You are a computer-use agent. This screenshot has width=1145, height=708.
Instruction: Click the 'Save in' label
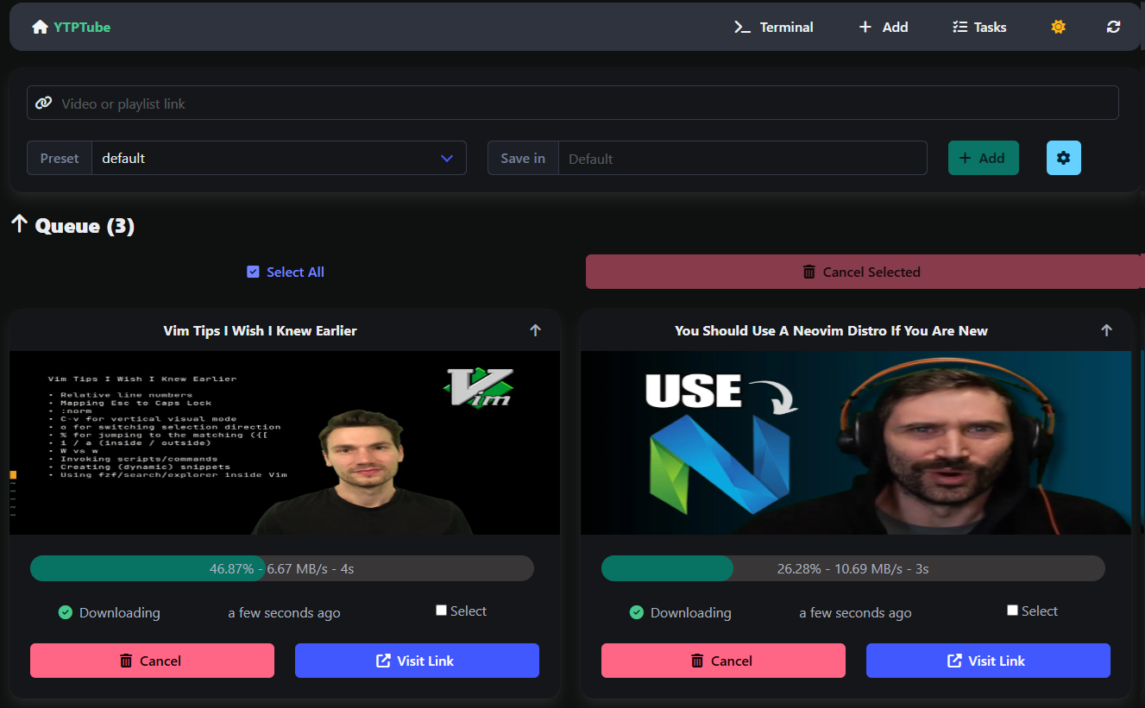click(x=523, y=158)
